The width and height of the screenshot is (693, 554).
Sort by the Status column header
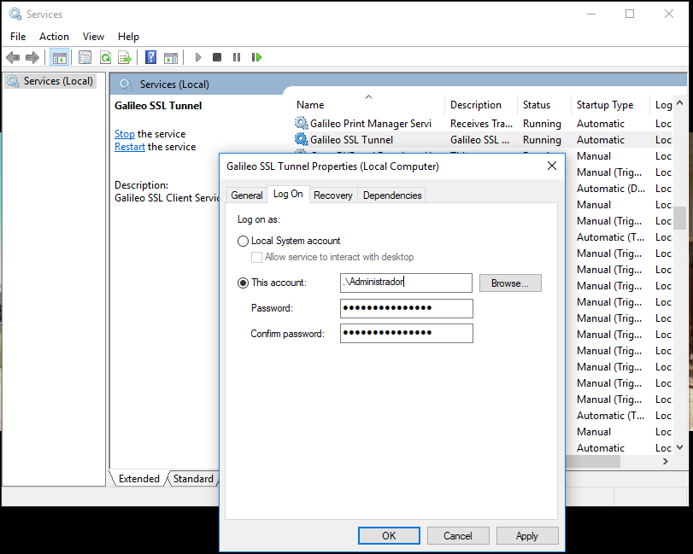click(x=544, y=105)
